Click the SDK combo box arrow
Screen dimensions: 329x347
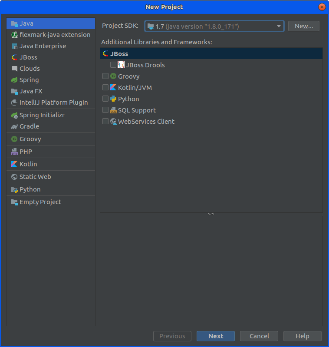279,26
